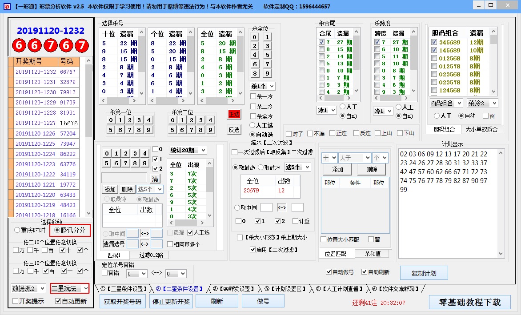Check the 相同算多个 option
Viewport: 521px width, 315px height.
[171, 245]
